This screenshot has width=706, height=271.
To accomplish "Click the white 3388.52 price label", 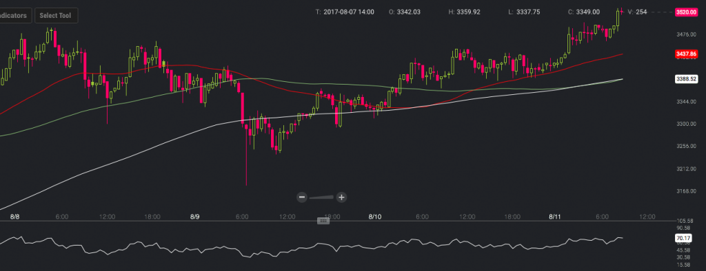I will tap(687, 79).
